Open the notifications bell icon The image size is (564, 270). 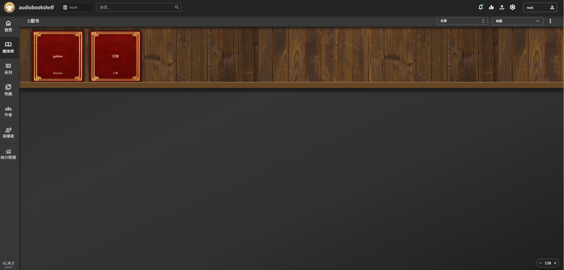(481, 7)
